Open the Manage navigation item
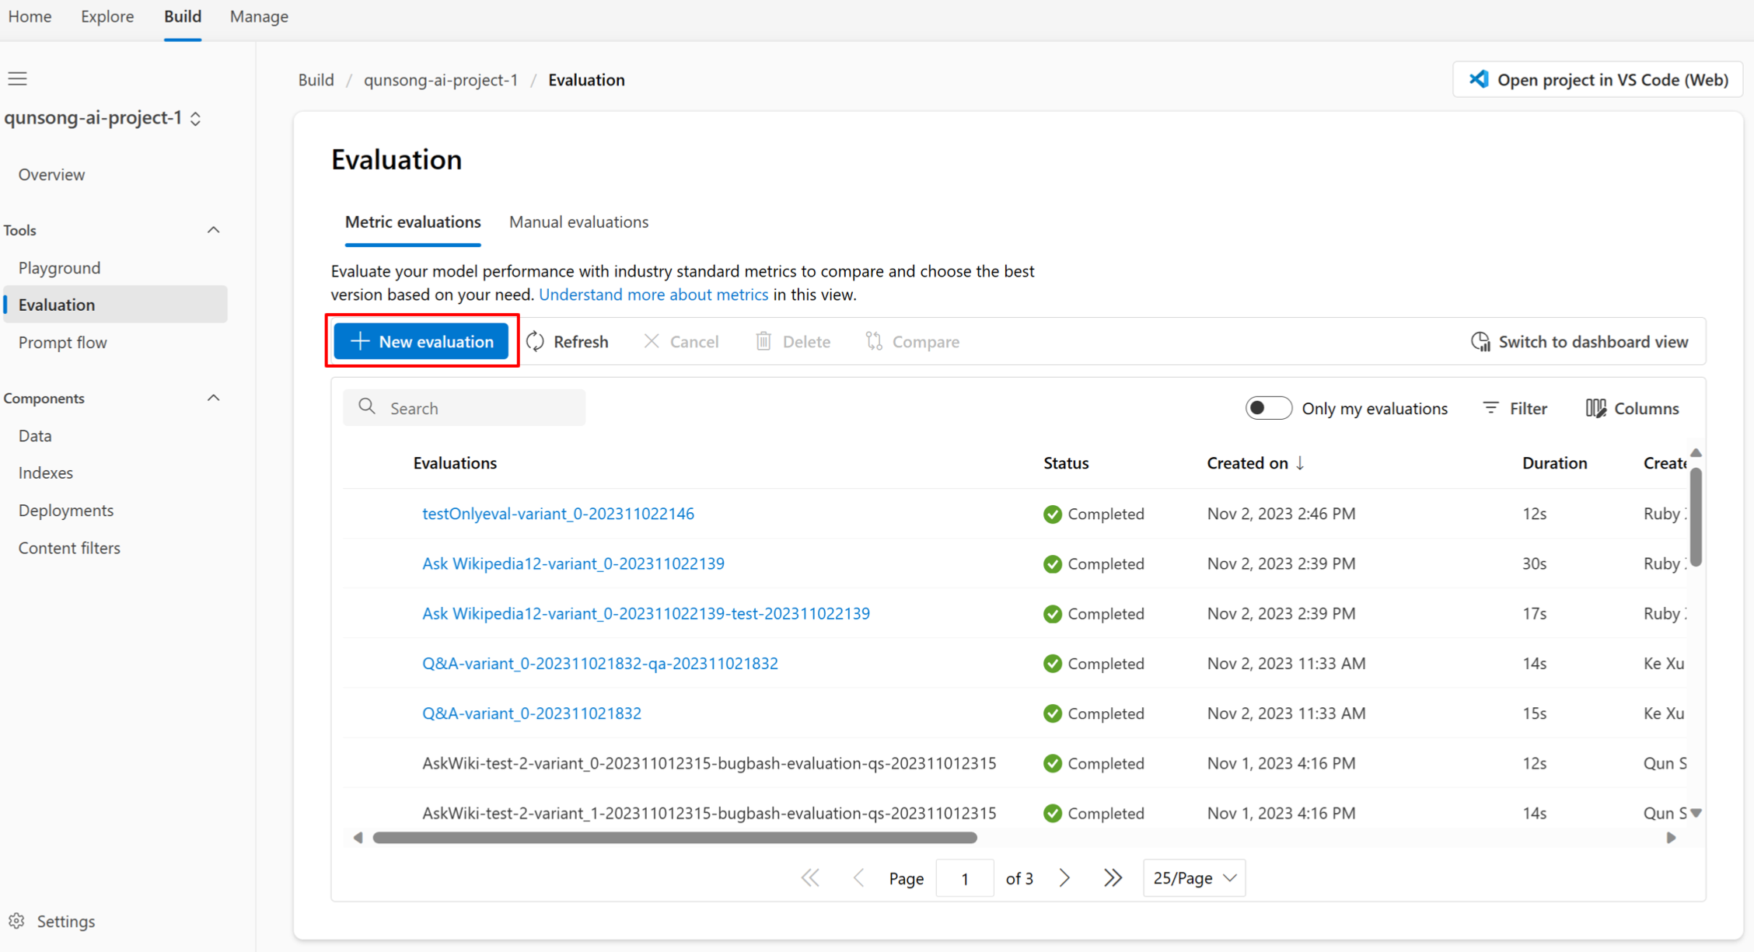This screenshot has height=952, width=1754. tap(258, 16)
